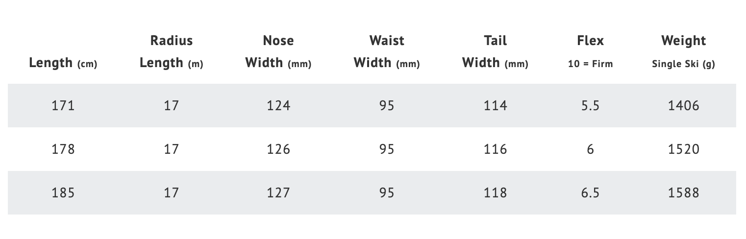The width and height of the screenshot is (746, 239).
Task: Select the Radius Length (m) header
Action: 171,52
